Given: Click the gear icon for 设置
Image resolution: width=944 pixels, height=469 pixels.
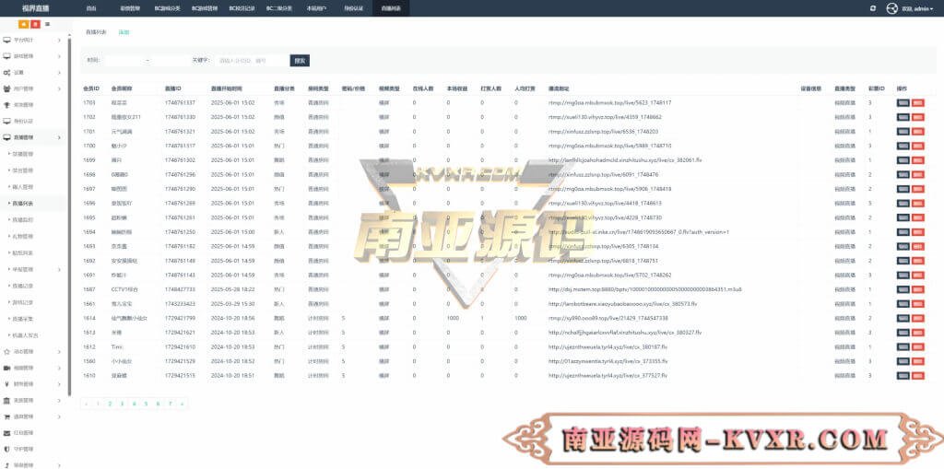Looking at the screenshot, I should click(7, 72).
